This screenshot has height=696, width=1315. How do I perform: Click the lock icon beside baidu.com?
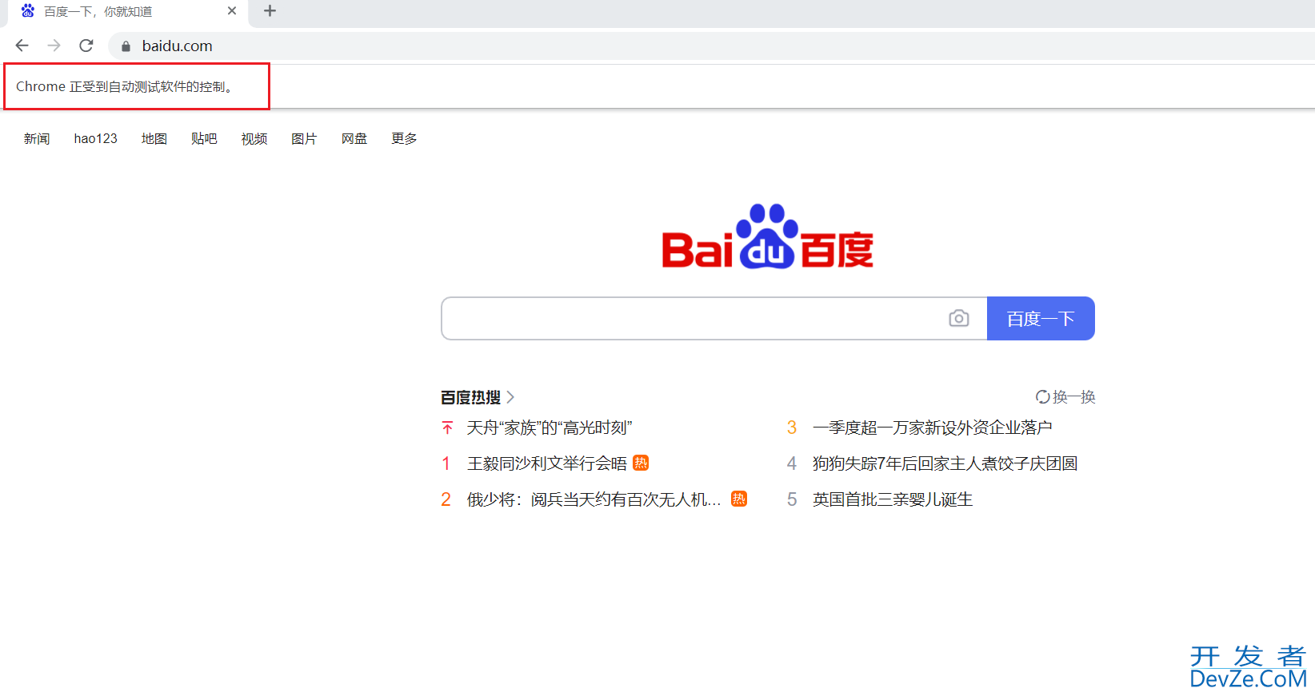coord(126,46)
